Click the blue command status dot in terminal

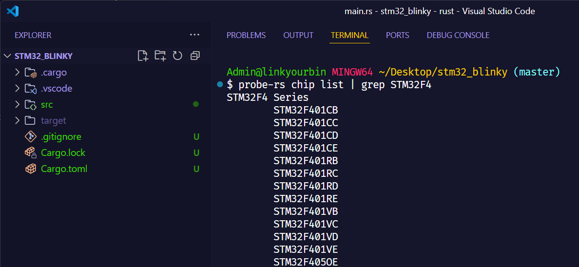point(220,85)
